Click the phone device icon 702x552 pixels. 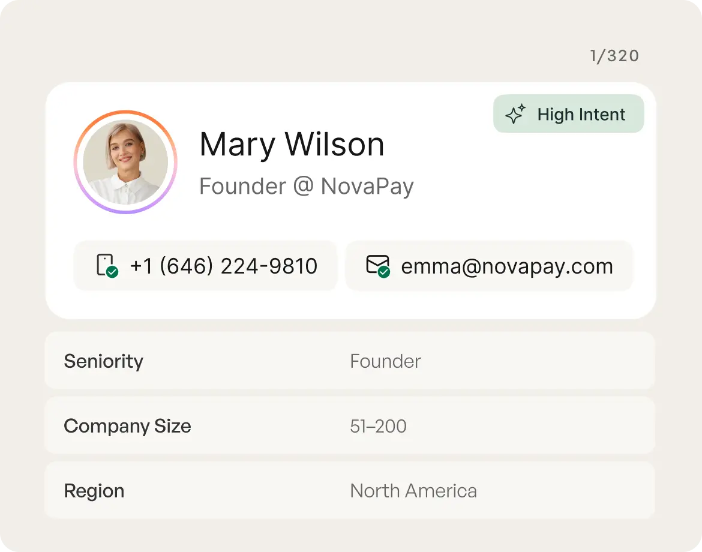(104, 264)
